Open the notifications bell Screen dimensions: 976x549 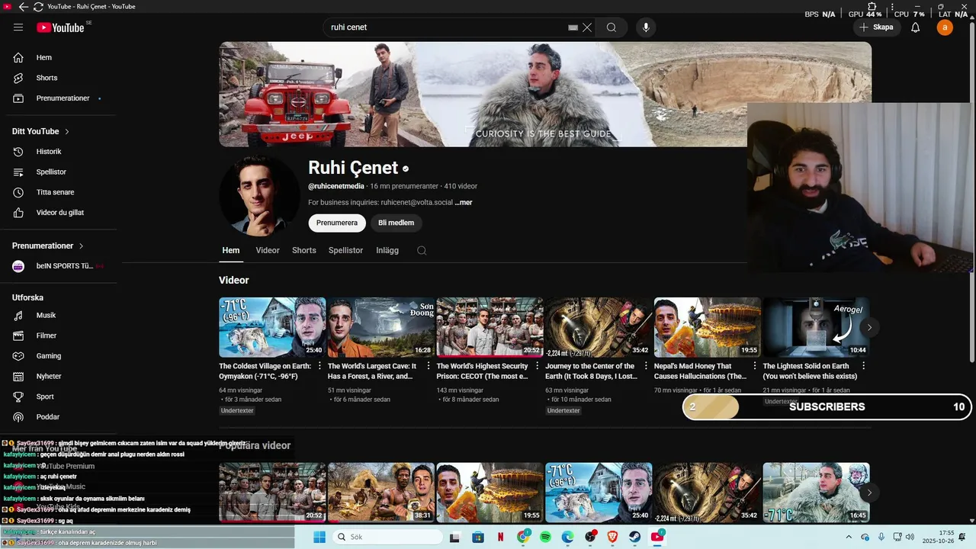click(x=916, y=27)
